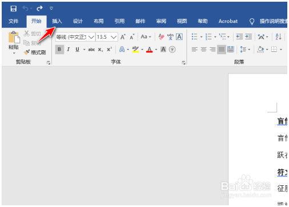Screen dimensions: 289x207
Task: Toggle the Justify alignment button
Action: (222, 50)
